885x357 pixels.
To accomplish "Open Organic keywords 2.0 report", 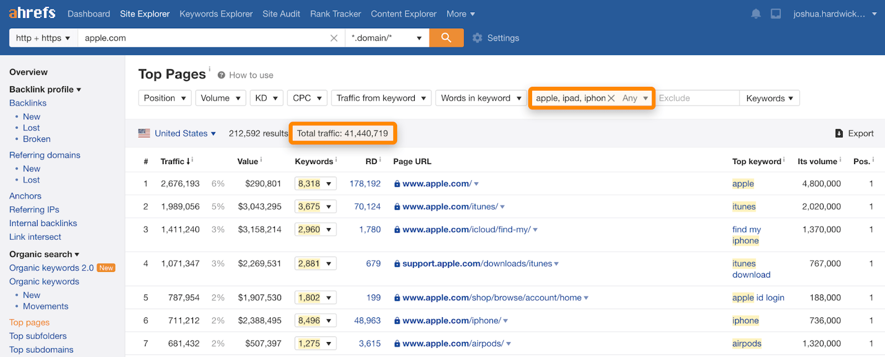I will (x=51, y=268).
